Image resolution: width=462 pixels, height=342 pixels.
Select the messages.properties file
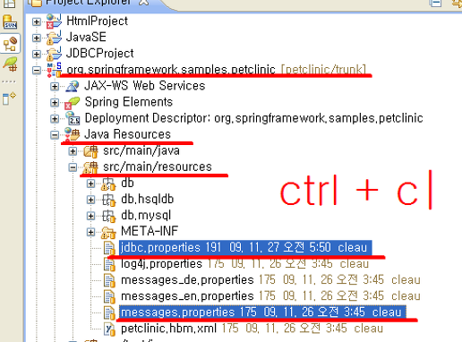click(262, 312)
